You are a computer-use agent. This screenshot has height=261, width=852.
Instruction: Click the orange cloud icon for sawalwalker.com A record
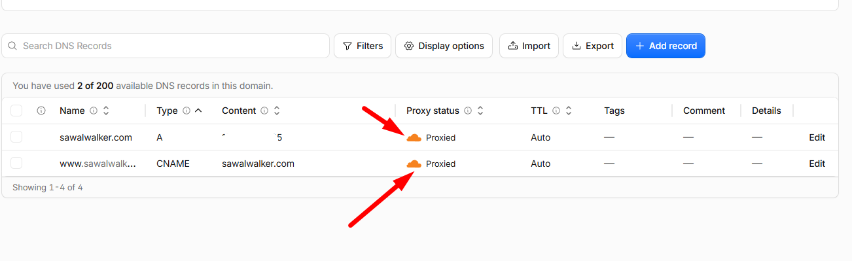[414, 137]
